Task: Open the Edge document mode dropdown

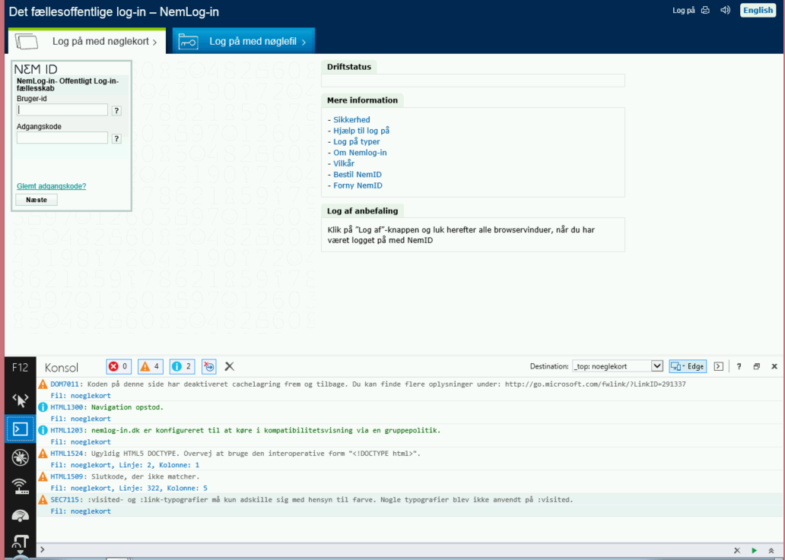Action: pos(688,366)
